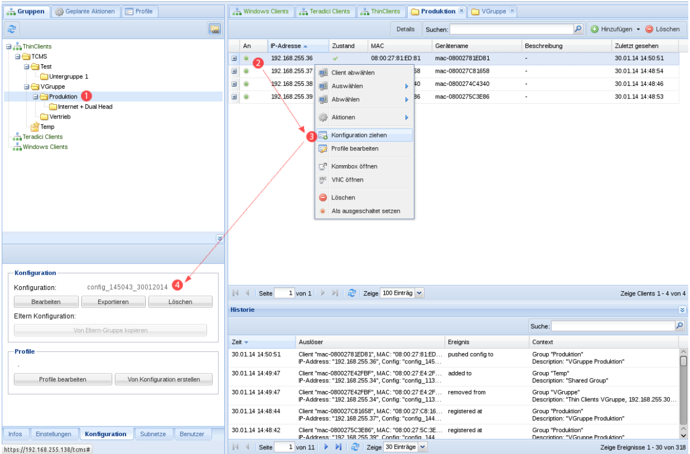
Task: Click the search magnifier icon next to Suchen field
Action: pos(578,29)
